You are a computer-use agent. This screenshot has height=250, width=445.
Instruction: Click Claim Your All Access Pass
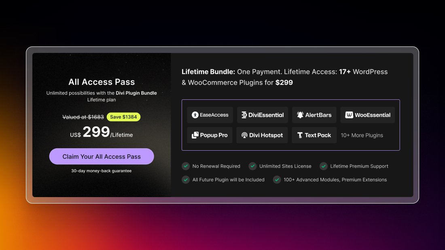coord(102,156)
